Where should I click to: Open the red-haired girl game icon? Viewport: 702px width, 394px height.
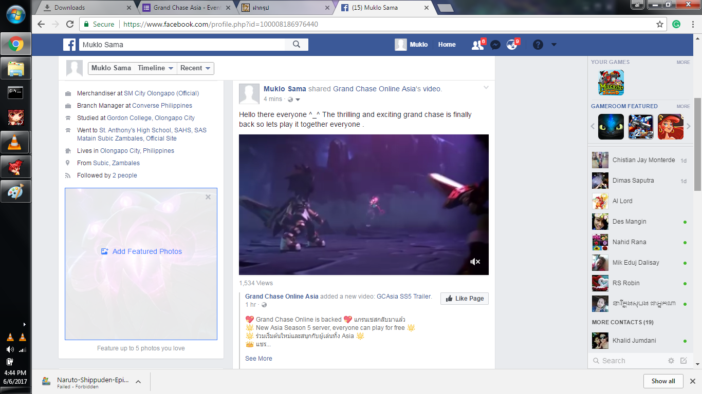(x=671, y=127)
